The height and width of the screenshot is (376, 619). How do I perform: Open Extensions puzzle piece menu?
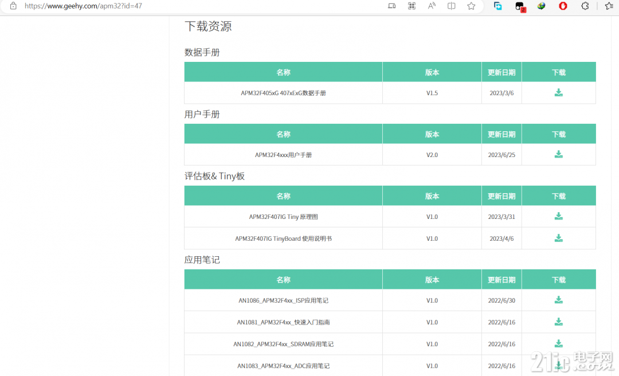pos(585,6)
